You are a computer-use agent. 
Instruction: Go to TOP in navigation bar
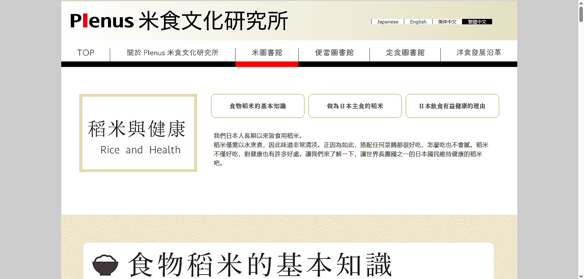point(85,53)
